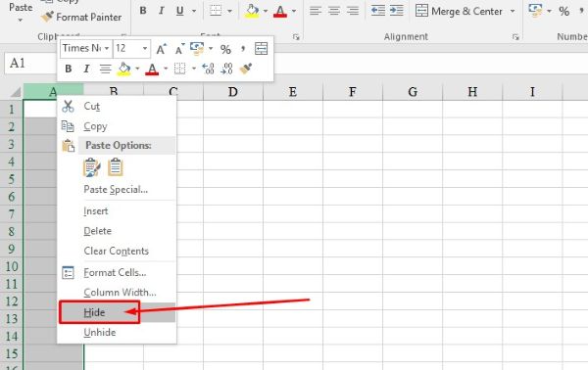Open mini toolbar Fill Color dropdown arrow
The image size is (588, 370).
click(x=137, y=69)
